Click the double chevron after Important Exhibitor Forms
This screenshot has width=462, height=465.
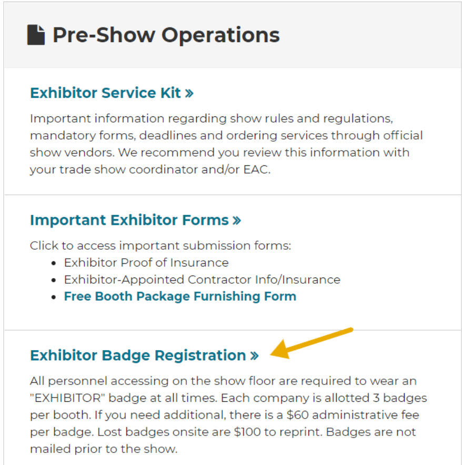(x=237, y=220)
